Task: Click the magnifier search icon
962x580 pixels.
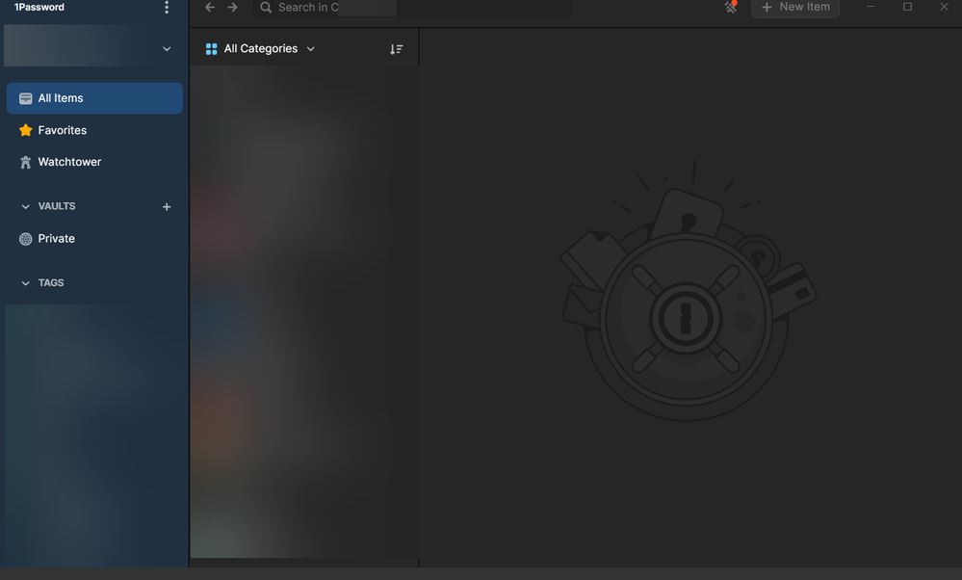Action: [266, 8]
